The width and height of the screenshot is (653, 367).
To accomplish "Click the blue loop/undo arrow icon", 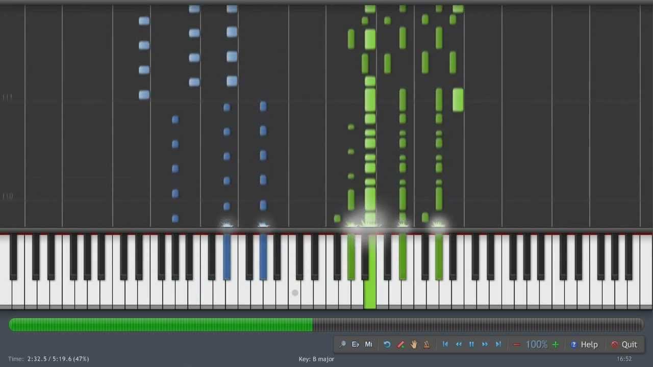I will [x=387, y=345].
